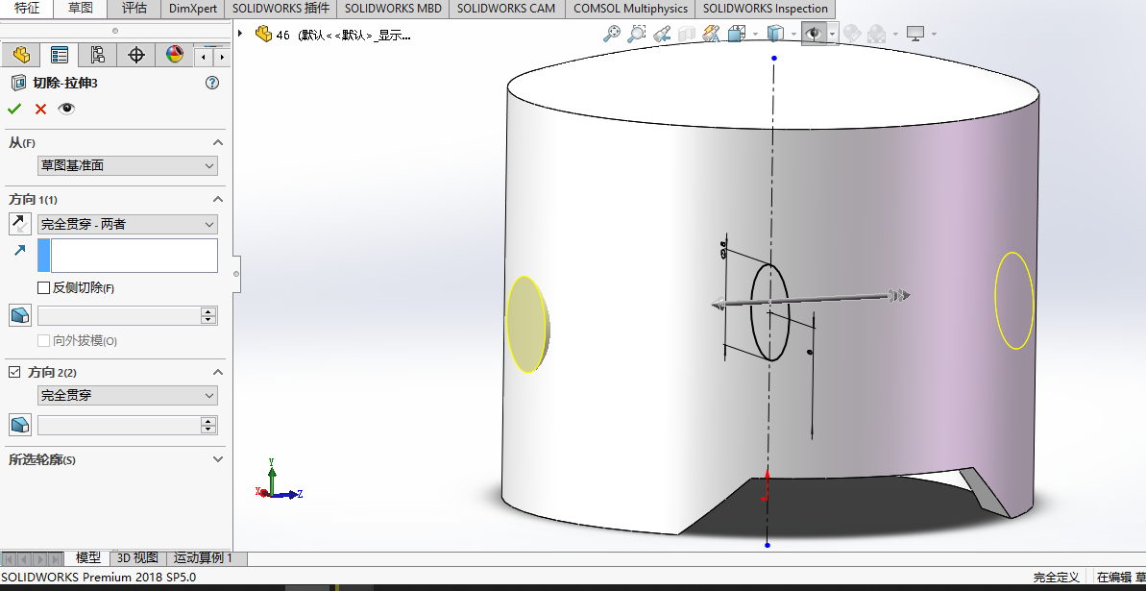The width and height of the screenshot is (1146, 591).
Task: Open the SOLIDWORKS MBD tab
Action: 393,9
